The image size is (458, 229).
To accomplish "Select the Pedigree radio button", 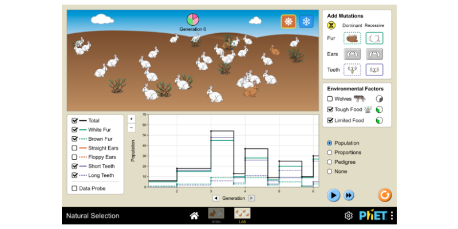I will [329, 162].
